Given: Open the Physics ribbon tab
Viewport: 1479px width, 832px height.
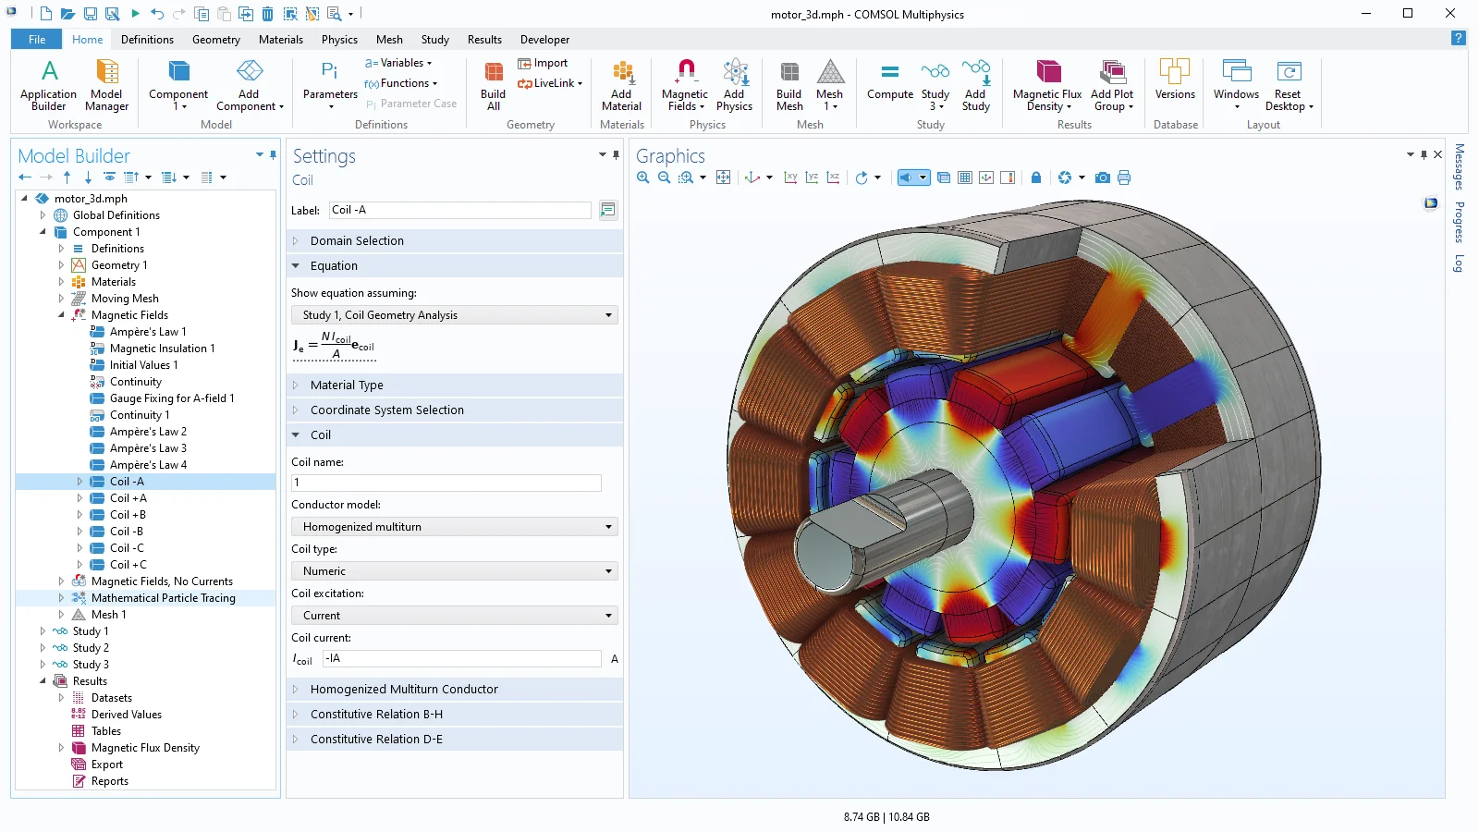Looking at the screenshot, I should (339, 40).
